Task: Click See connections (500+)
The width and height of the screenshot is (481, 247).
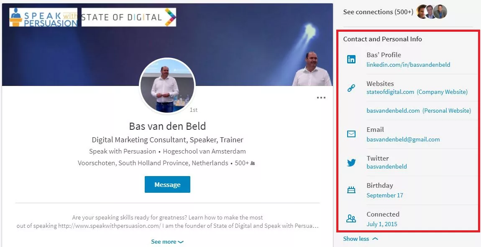Action: pos(378,12)
